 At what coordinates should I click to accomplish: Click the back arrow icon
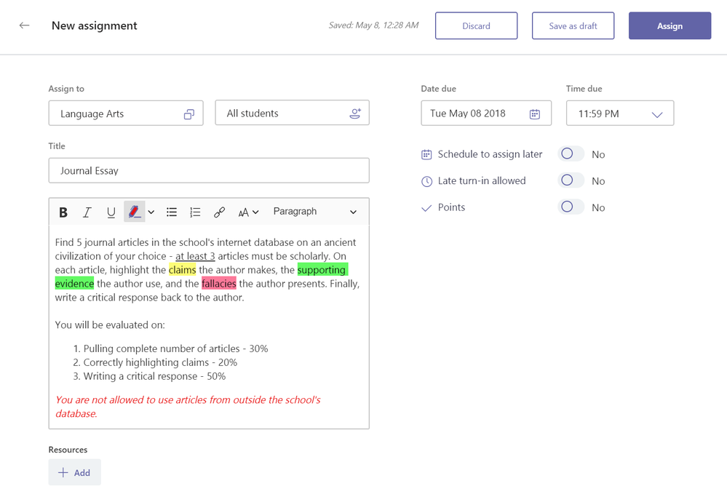25,25
